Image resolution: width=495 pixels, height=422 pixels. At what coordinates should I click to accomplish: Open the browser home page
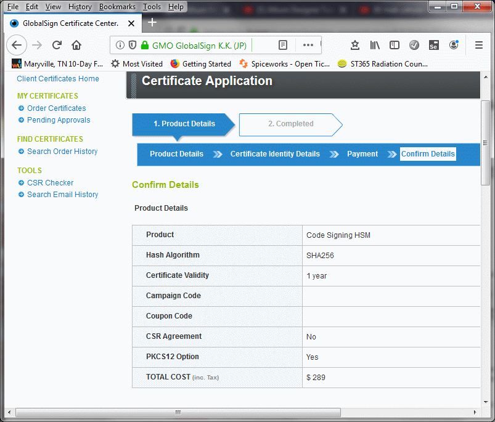click(76, 45)
